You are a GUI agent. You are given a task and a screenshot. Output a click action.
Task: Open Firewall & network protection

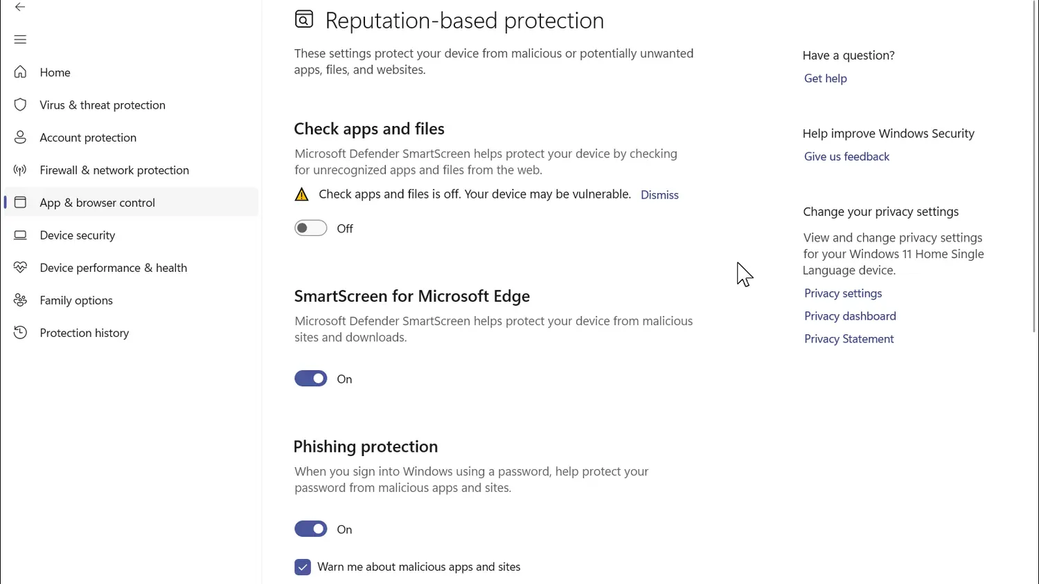click(x=131, y=170)
